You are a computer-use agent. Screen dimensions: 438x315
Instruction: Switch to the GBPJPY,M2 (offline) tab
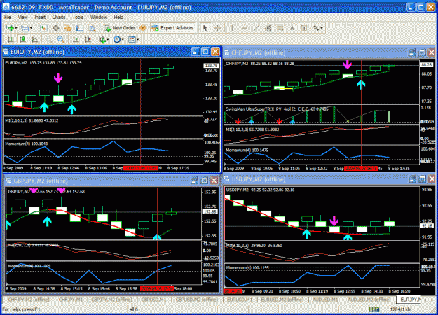coord(111,300)
